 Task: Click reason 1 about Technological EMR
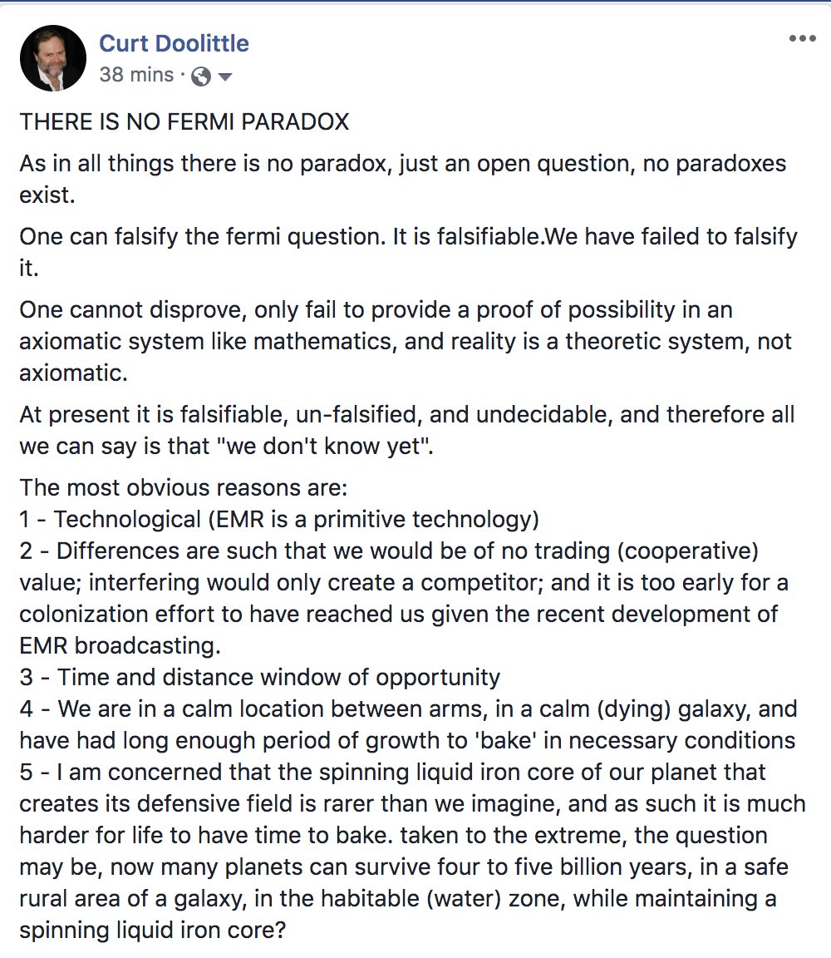279,520
